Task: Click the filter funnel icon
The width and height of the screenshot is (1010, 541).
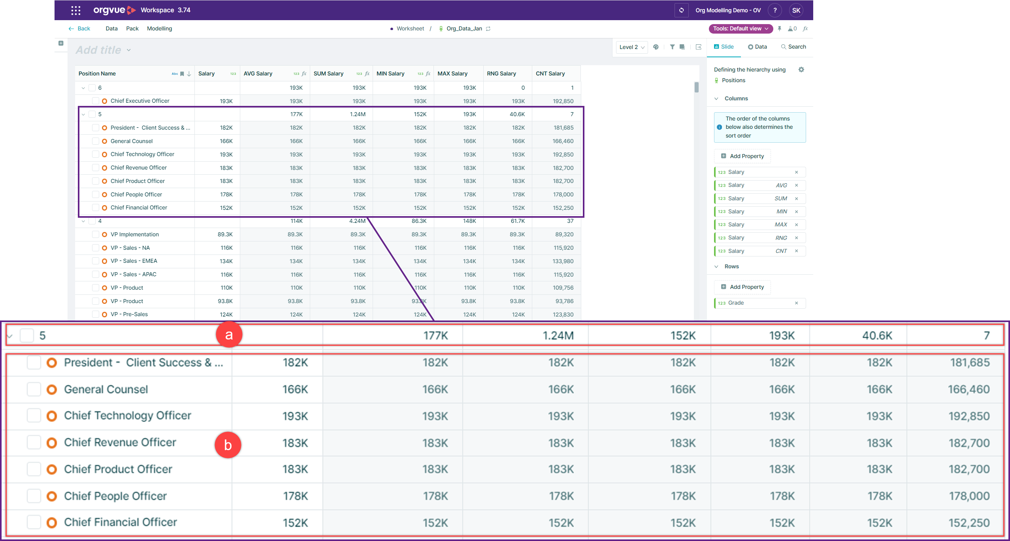Action: (672, 47)
